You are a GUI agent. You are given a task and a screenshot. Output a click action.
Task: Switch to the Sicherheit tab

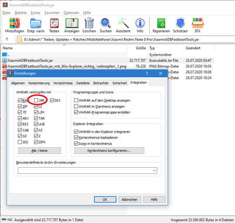(x=120, y=83)
